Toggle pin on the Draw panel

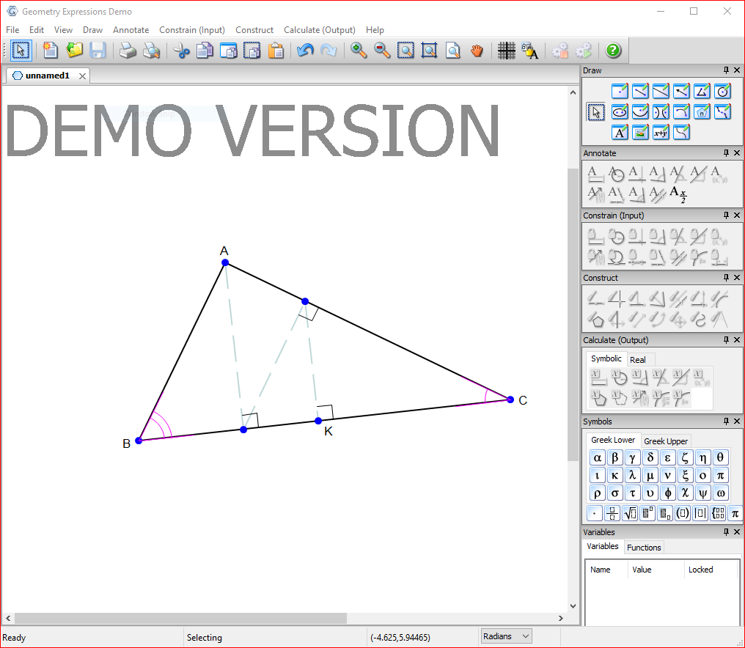point(726,70)
